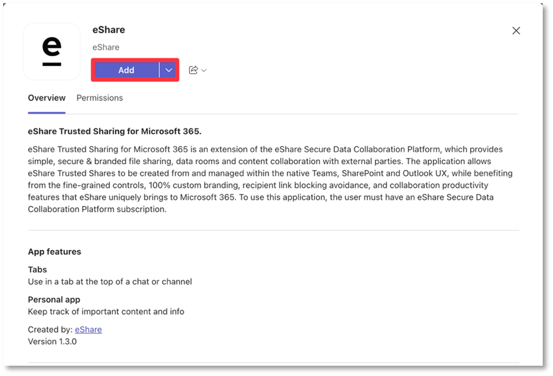
Task: Expand the Add button dropdown arrow
Action: tap(168, 70)
